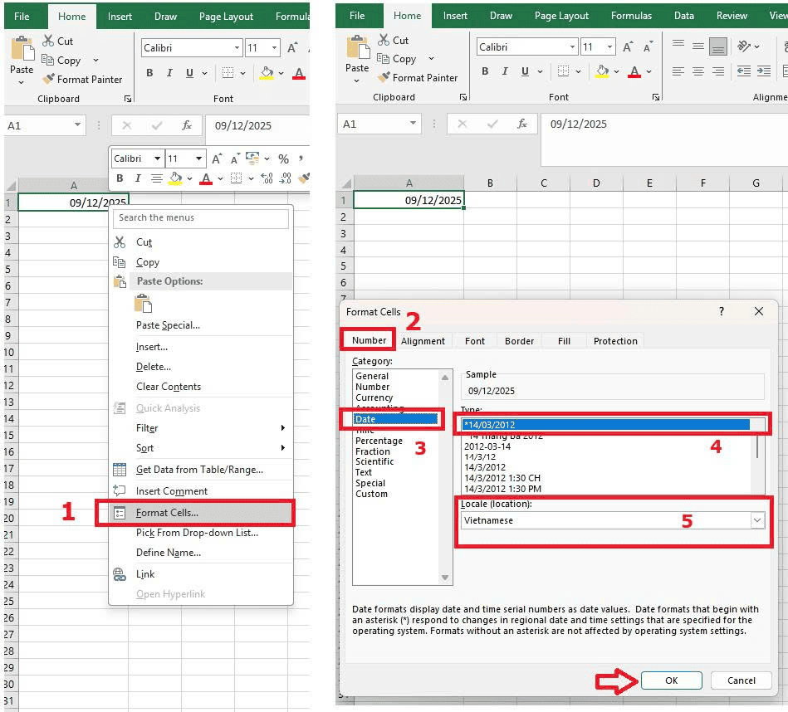Viewport: 788px width, 712px height.
Task: Switch to the Border tab in Format Cells
Action: tap(519, 340)
